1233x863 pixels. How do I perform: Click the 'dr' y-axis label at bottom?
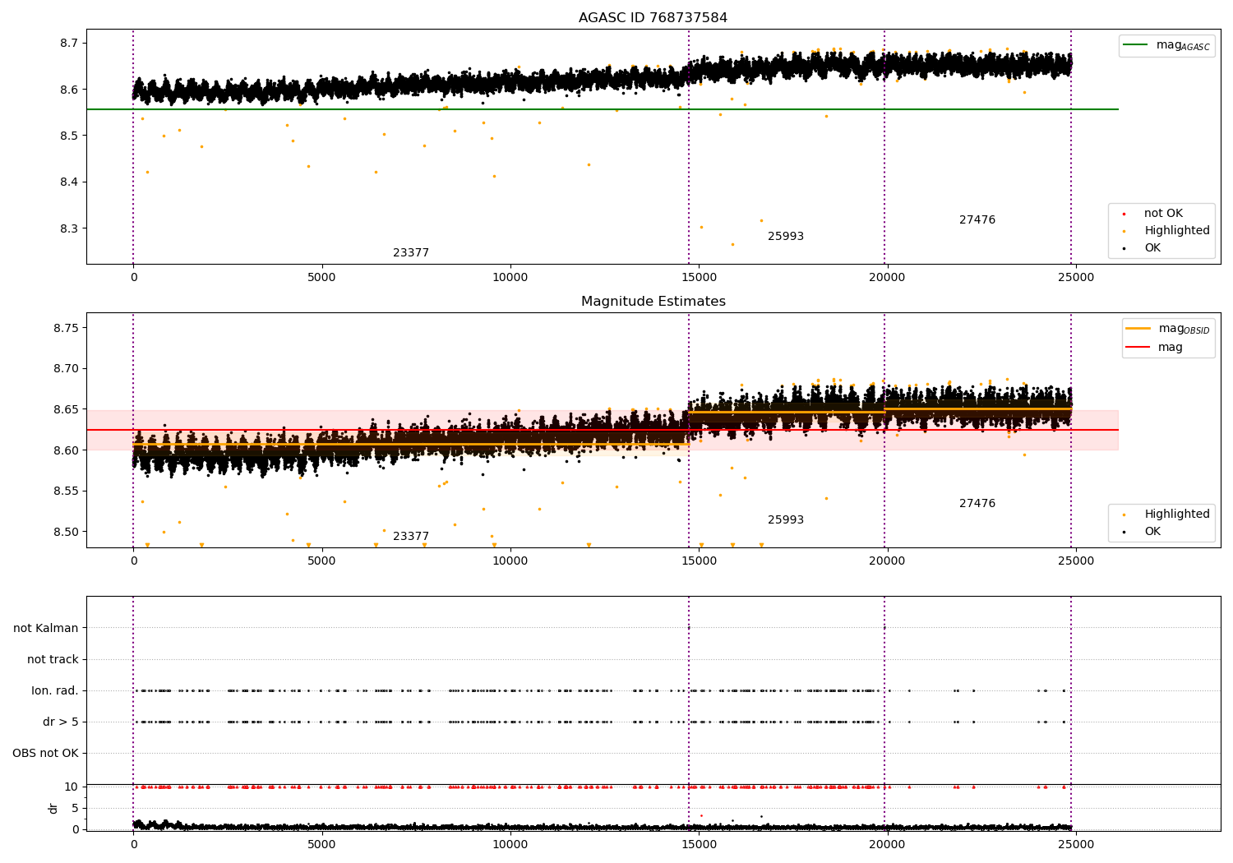(53, 809)
